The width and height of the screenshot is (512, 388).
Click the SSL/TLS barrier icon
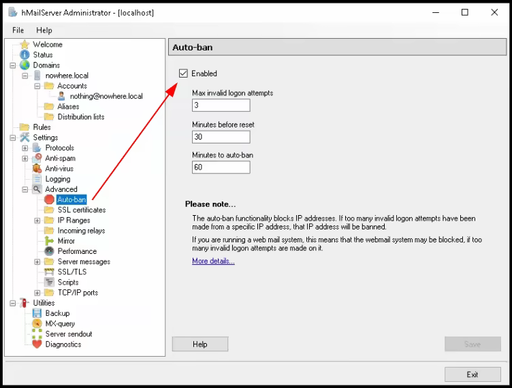(x=49, y=272)
